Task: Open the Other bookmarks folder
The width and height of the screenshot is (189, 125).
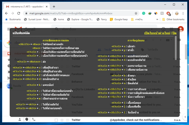Action: click(x=173, y=19)
